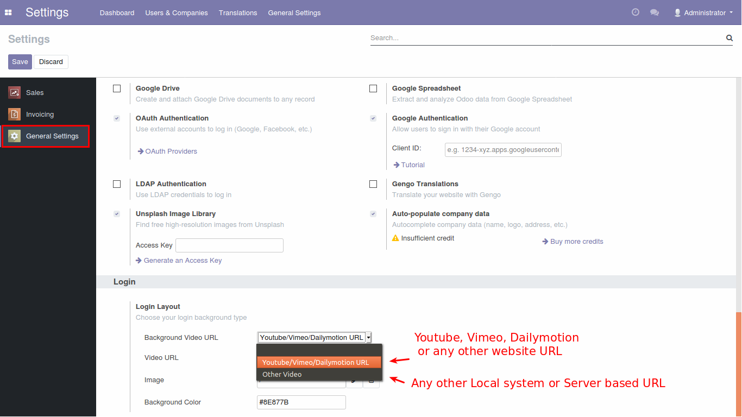Click the Insufficient credit warning icon
The height and width of the screenshot is (417, 742).
tap(395, 238)
